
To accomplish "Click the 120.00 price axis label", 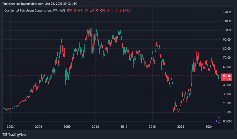I will click(x=227, y=12).
